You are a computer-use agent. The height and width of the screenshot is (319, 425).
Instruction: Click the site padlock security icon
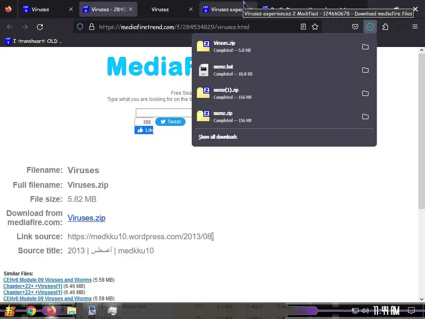(92, 27)
